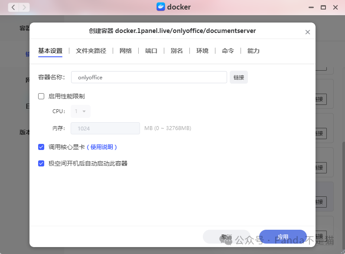Close the create container dialog

308,32
